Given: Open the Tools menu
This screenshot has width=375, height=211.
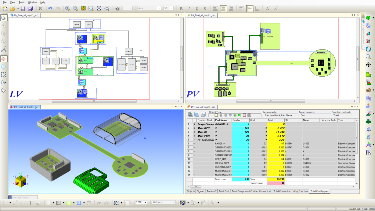Looking at the screenshot, I should [21, 2].
